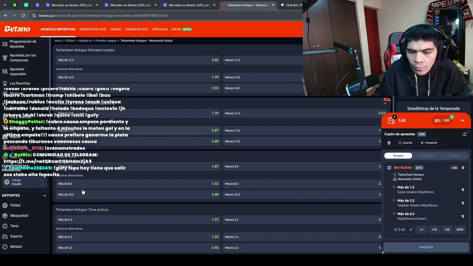The image size is (473, 266).
Task: Reload the current page
Action: pyautogui.click(x=23, y=16)
